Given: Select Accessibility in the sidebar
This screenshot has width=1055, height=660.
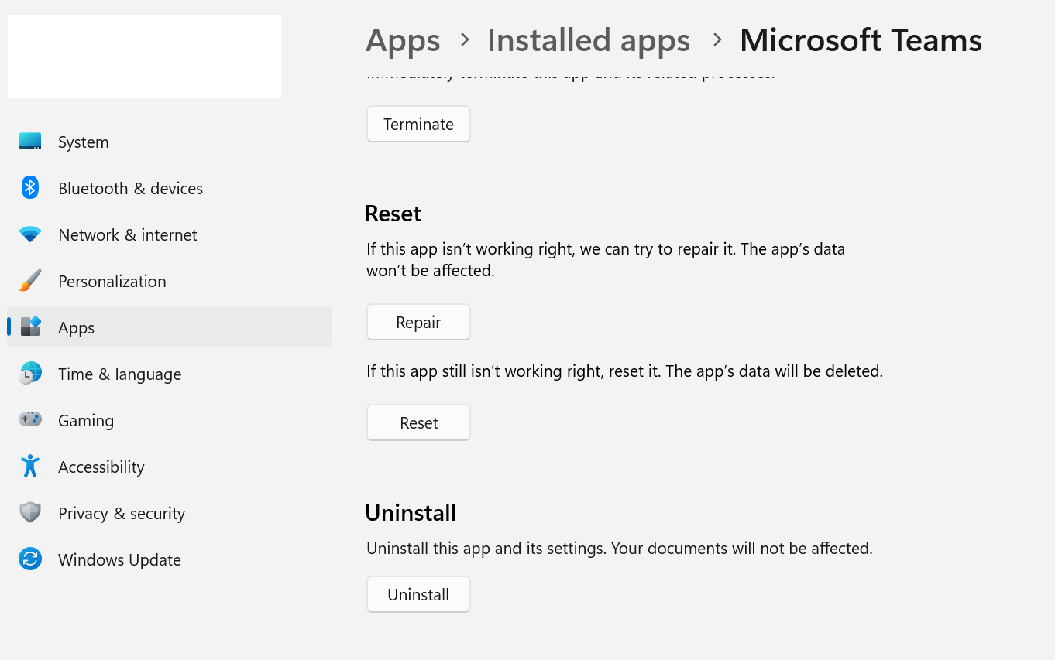Looking at the screenshot, I should tap(169, 467).
